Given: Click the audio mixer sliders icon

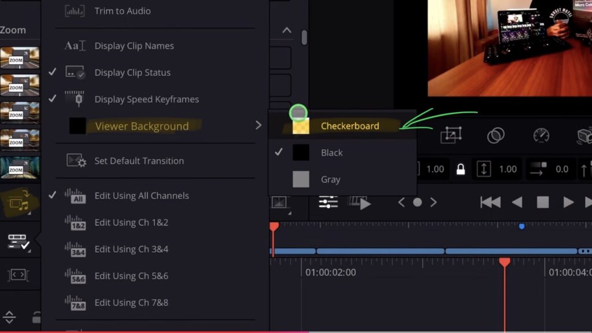Looking at the screenshot, I should coord(327,202).
